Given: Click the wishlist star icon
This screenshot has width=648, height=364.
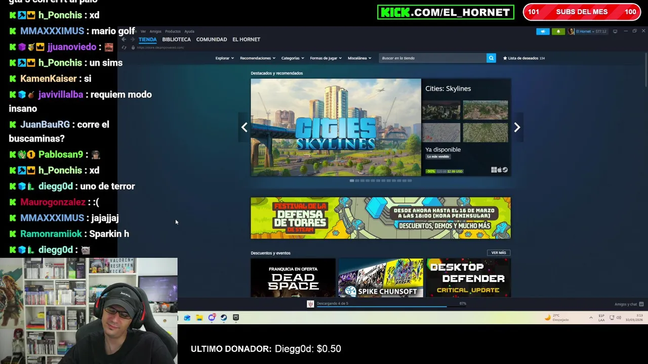Looking at the screenshot, I should [x=505, y=58].
